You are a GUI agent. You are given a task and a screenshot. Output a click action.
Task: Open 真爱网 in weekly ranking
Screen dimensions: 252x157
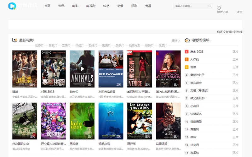(194, 129)
